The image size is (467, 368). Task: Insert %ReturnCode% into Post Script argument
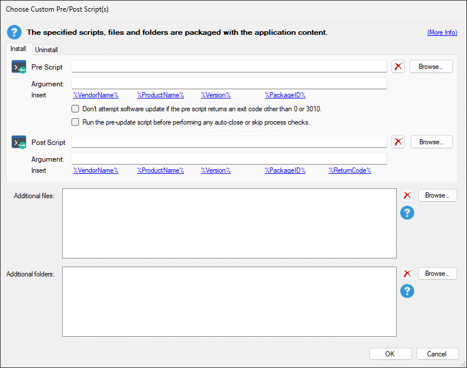[x=350, y=170]
